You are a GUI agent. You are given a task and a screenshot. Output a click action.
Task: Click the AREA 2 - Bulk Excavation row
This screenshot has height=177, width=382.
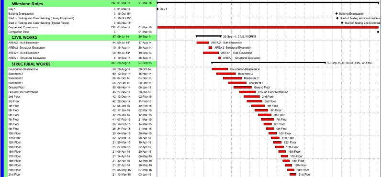click(x=82, y=43)
